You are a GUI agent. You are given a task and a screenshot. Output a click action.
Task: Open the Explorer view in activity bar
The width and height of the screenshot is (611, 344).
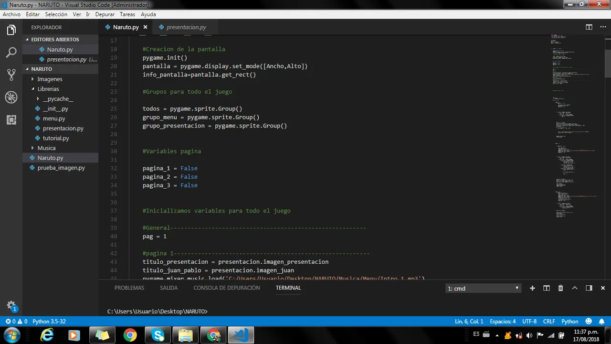tap(11, 31)
